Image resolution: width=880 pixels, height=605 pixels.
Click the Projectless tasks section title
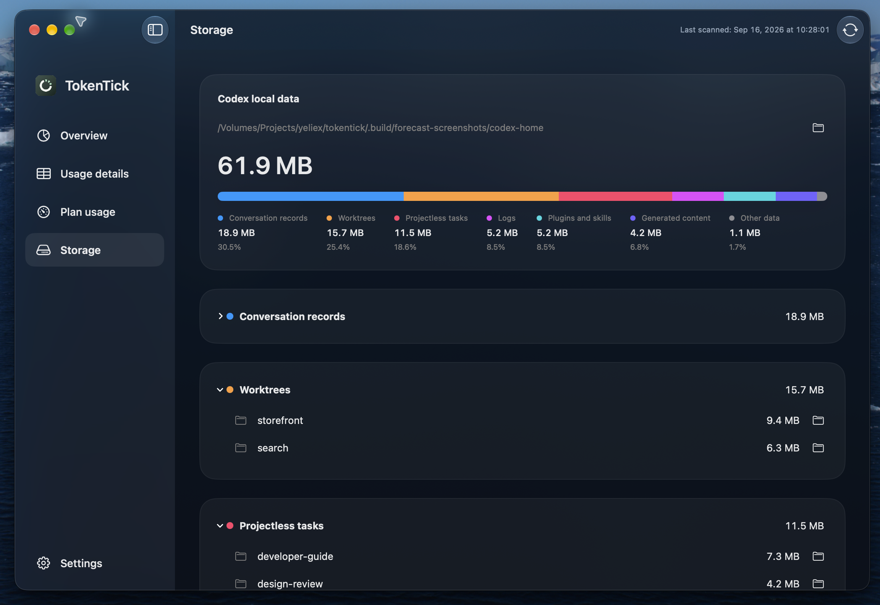point(281,526)
